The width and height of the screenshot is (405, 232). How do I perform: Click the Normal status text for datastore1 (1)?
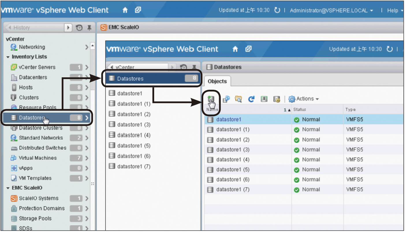[311, 130]
